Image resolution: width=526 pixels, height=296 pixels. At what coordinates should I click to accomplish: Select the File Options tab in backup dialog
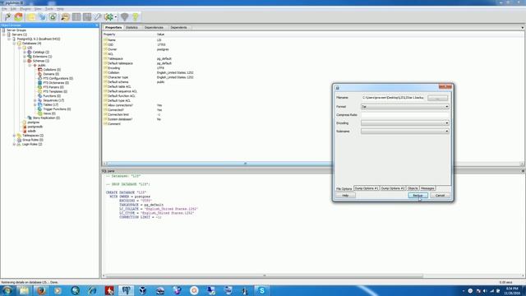344,188
